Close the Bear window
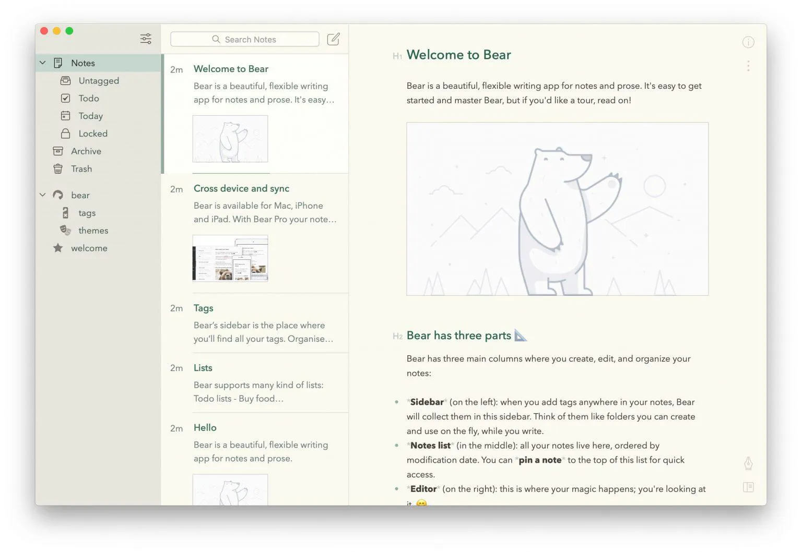Image resolution: width=802 pixels, height=552 pixels. tap(44, 31)
